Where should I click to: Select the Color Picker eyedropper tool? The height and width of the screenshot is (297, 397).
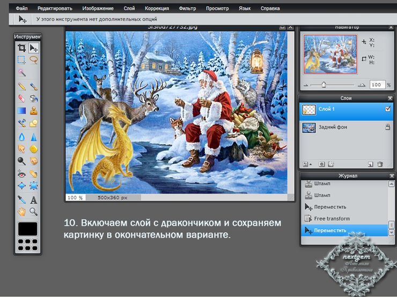point(21,200)
